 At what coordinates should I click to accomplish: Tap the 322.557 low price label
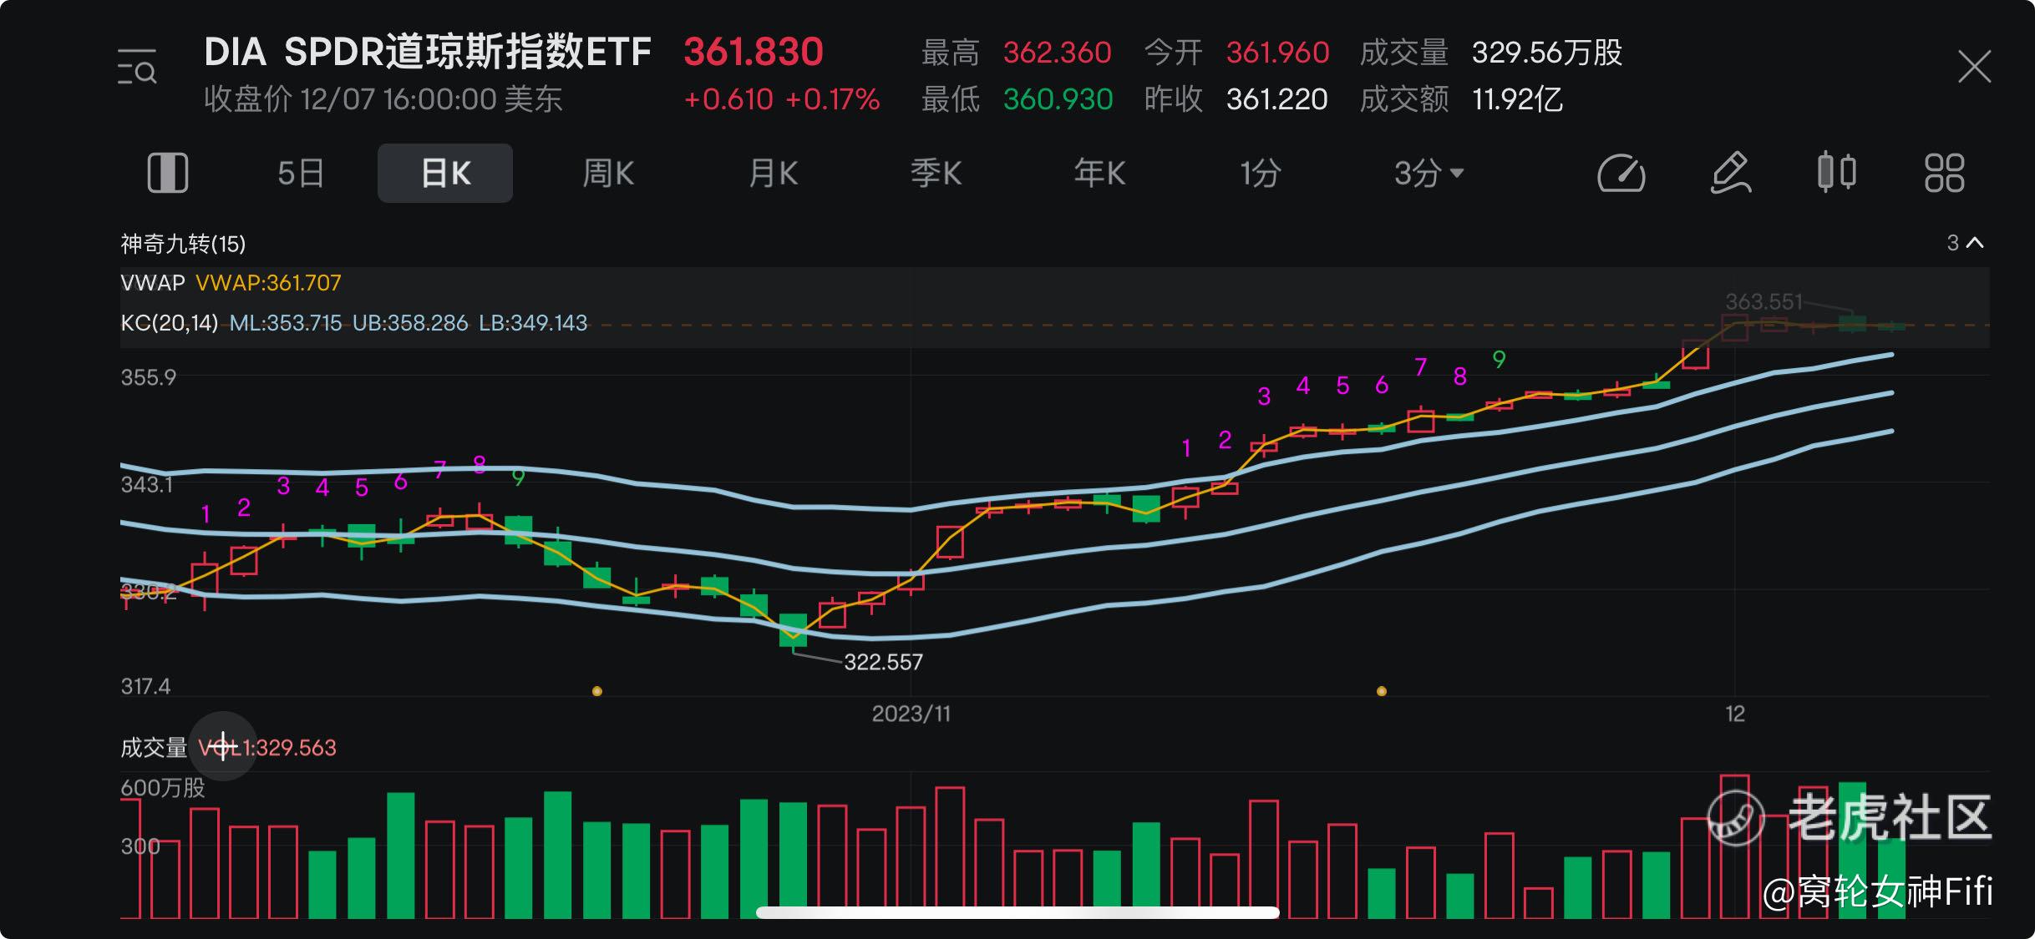(x=883, y=662)
